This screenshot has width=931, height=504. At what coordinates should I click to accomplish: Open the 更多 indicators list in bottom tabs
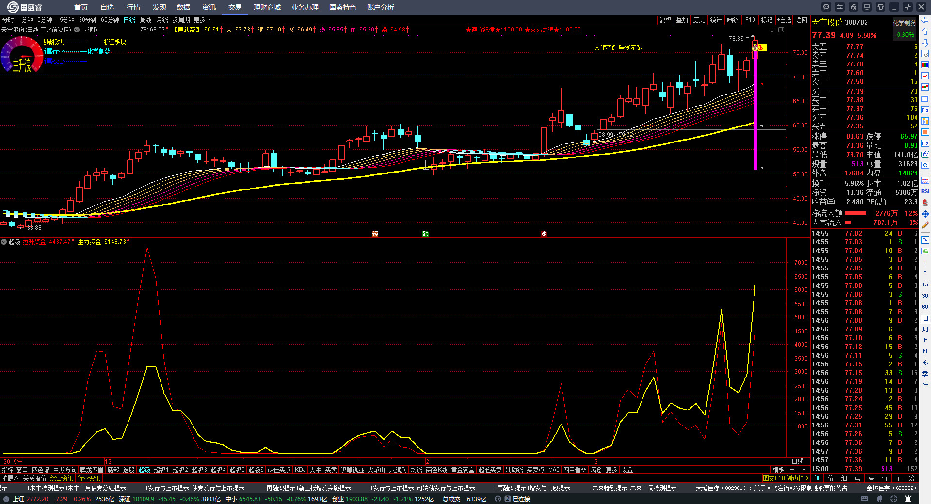click(612, 470)
